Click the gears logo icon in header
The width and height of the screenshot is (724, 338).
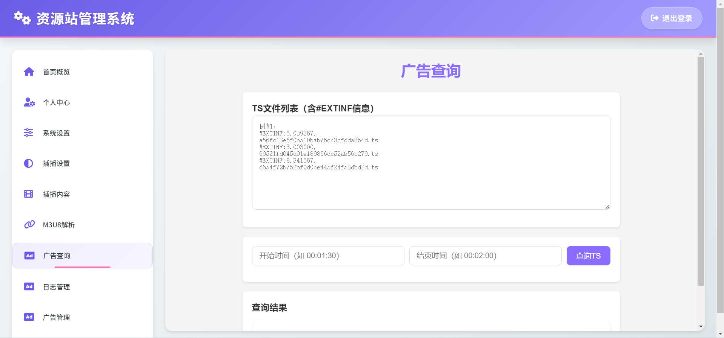[x=22, y=18]
